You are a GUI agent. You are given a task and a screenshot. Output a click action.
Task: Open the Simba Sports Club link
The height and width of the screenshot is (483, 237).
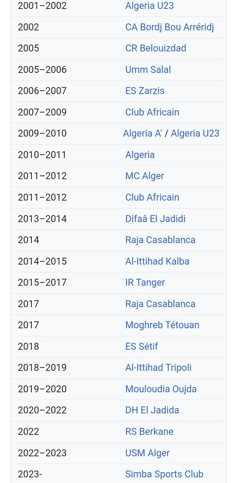164,474
